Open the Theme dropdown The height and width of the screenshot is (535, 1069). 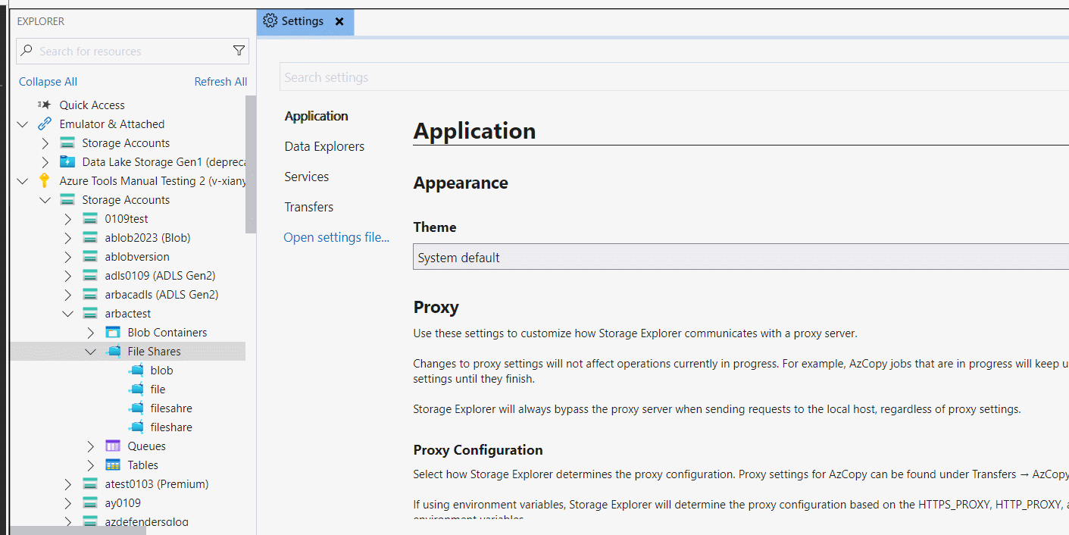[x=741, y=258]
